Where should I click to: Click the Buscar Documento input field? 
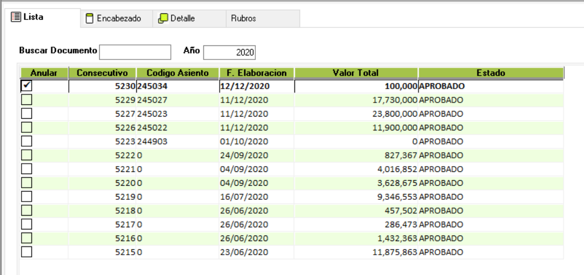(x=135, y=52)
